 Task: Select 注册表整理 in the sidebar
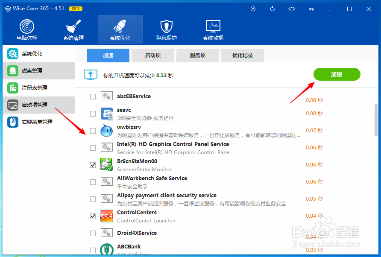pos(38,88)
